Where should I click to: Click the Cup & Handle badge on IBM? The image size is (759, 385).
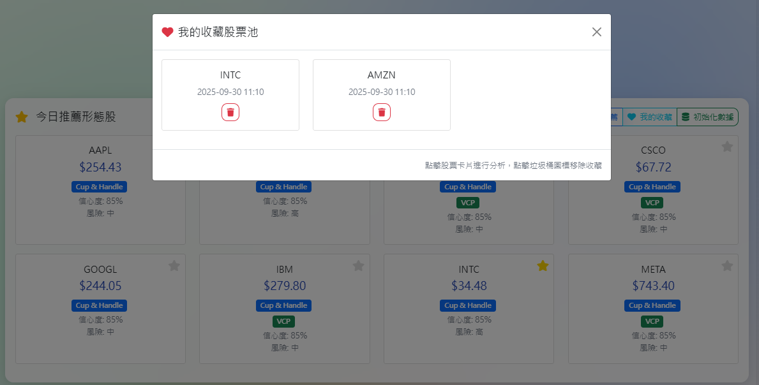(x=283, y=305)
